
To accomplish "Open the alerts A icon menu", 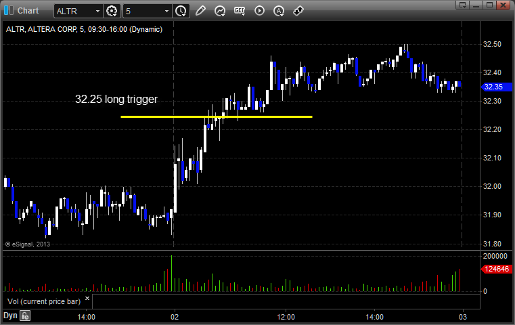I will [x=279, y=12].
